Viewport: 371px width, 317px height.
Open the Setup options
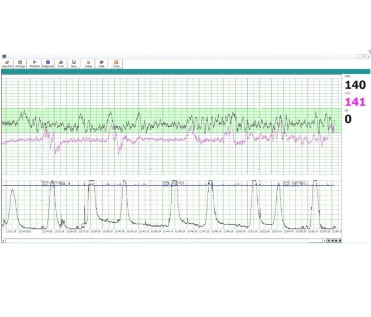[x=88, y=64]
